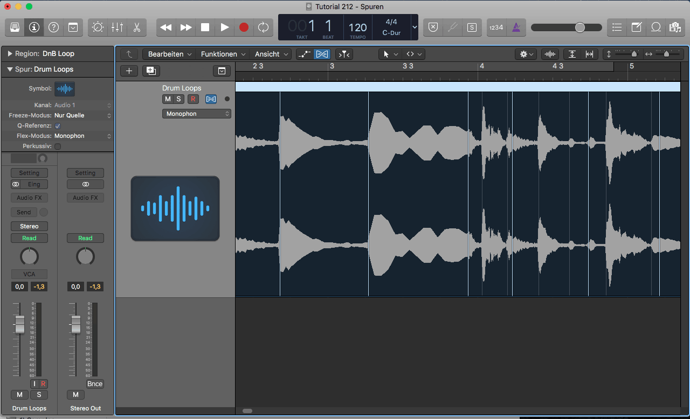Open the Editors via the scissors icon
690x419 pixels.
coord(136,27)
